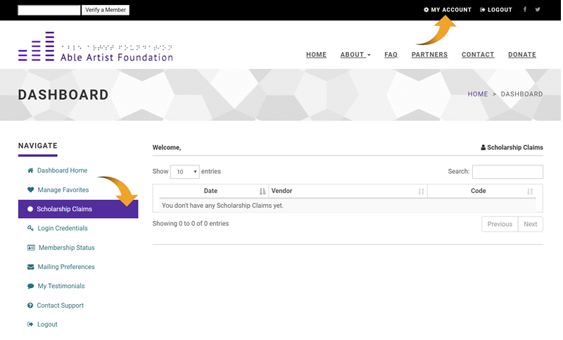Click the Vendor column sort icon
The width and height of the screenshot is (563, 340).
click(x=421, y=191)
